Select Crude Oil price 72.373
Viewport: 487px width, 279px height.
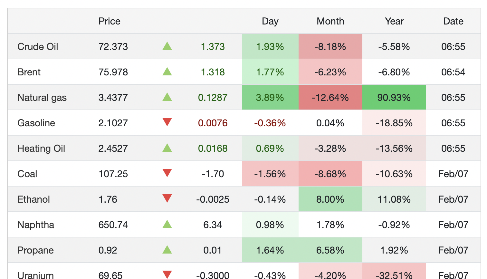pyautogui.click(x=113, y=47)
